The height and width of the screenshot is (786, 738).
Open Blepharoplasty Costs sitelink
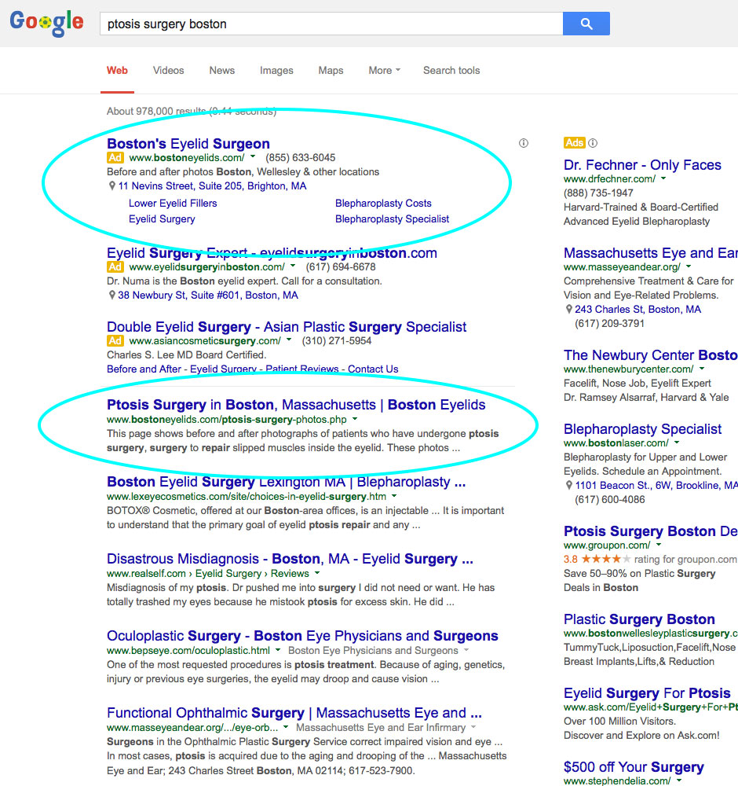pos(383,204)
